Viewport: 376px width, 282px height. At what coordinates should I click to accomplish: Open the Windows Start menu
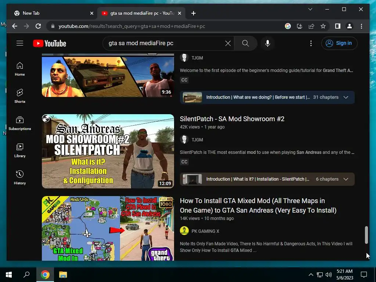(9, 275)
